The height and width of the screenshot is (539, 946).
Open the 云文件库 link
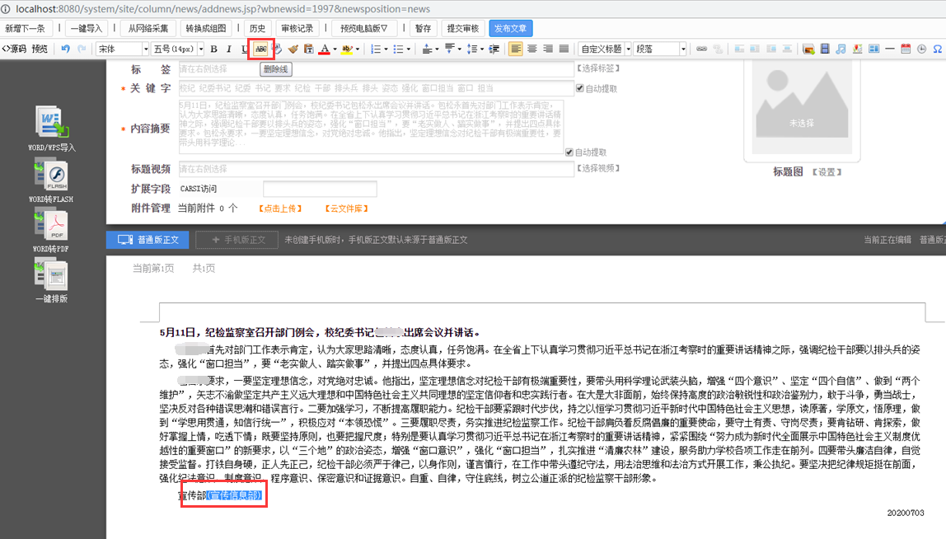(347, 209)
